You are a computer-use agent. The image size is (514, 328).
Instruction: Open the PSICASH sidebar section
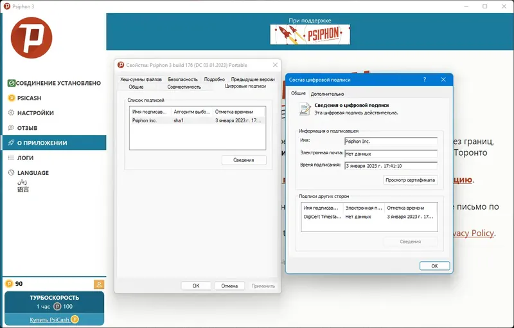pos(55,98)
